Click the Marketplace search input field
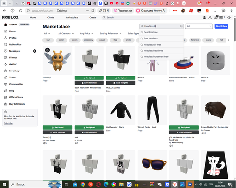 coord(161,26)
